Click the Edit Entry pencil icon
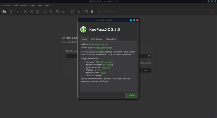 click(x=31, y=12)
